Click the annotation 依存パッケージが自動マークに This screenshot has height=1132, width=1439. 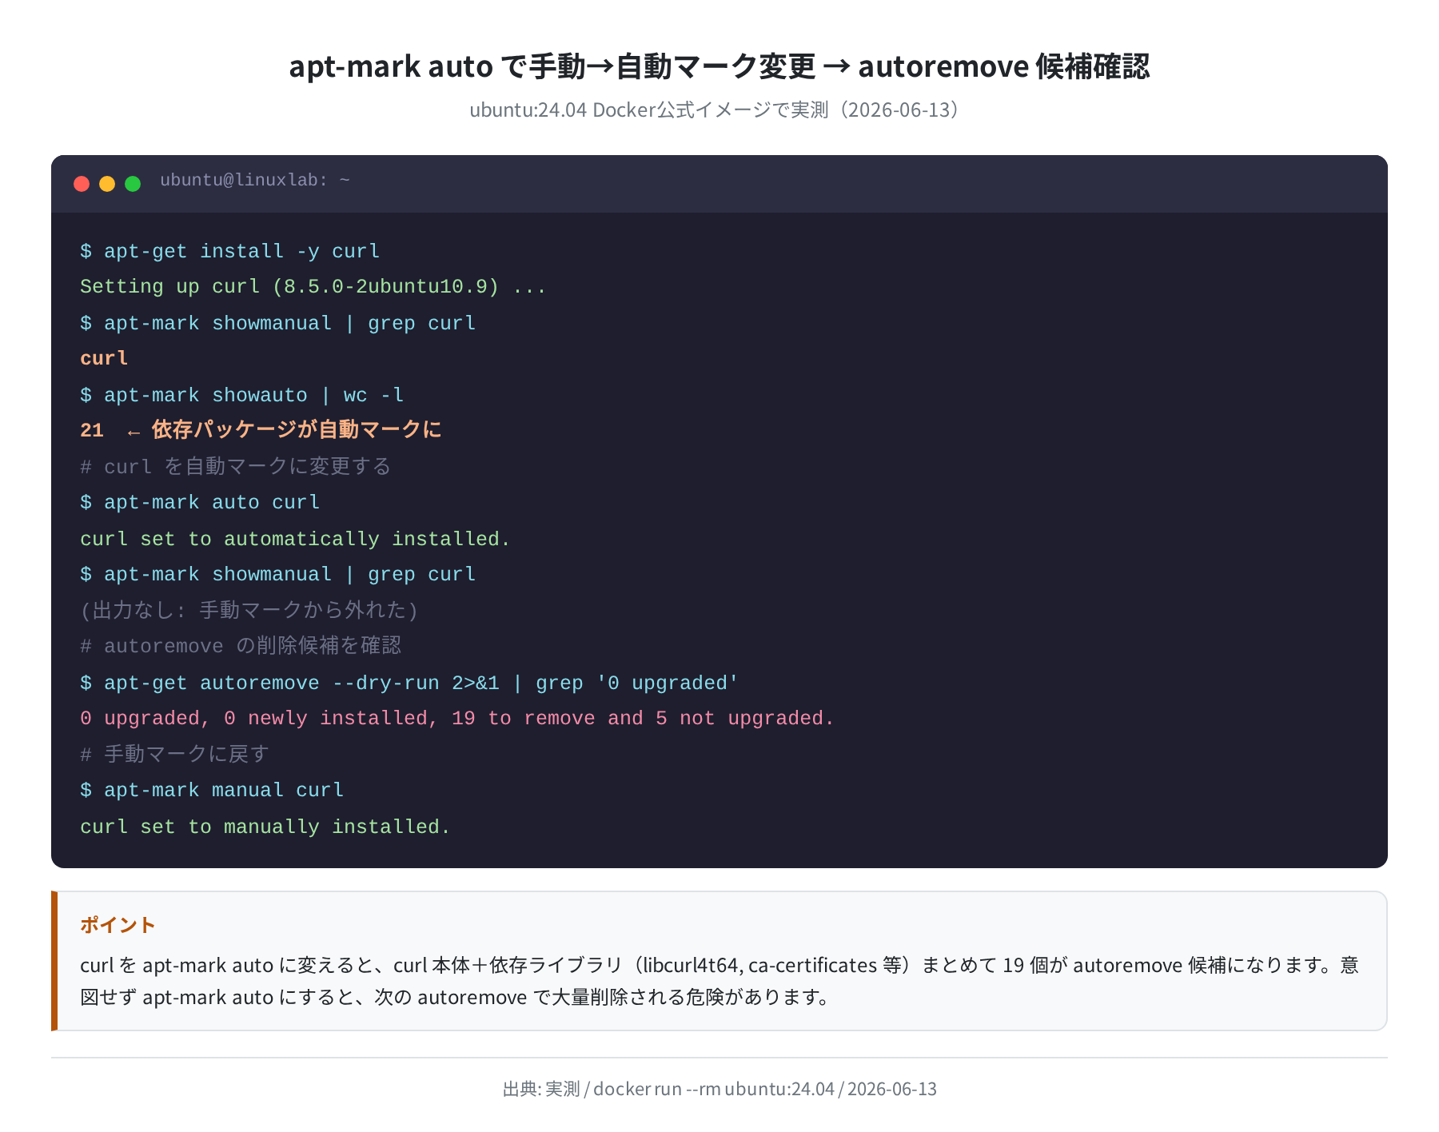click(x=297, y=430)
